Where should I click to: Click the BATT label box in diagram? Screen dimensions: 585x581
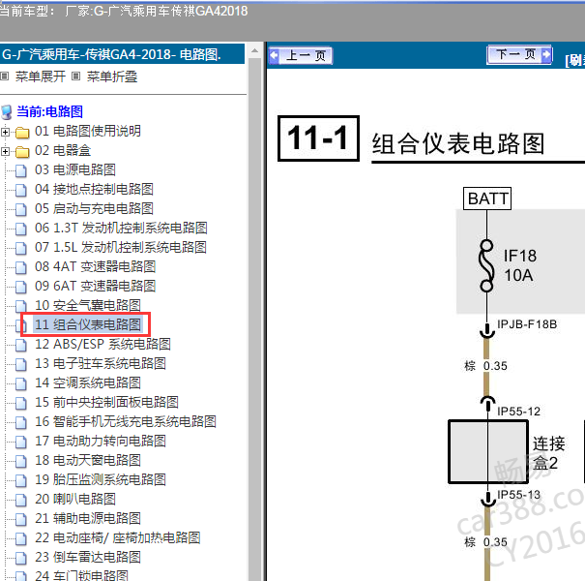point(487,199)
